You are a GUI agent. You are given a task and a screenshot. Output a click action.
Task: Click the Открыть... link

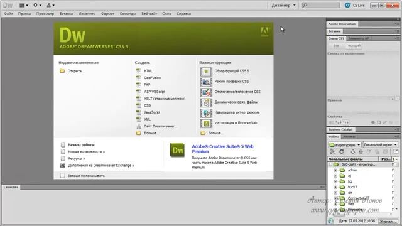click(x=76, y=71)
